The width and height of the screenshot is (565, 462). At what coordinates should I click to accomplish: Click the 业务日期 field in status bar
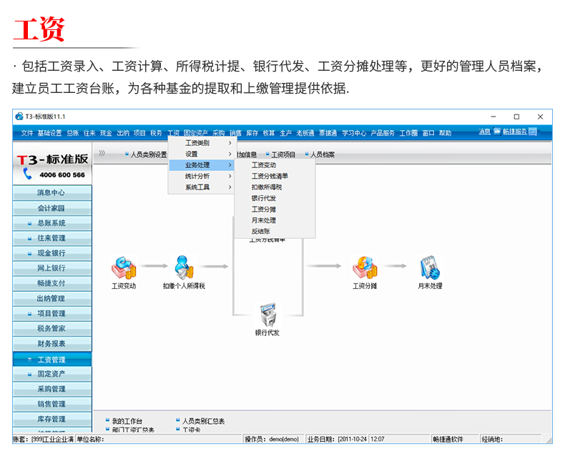(x=337, y=439)
